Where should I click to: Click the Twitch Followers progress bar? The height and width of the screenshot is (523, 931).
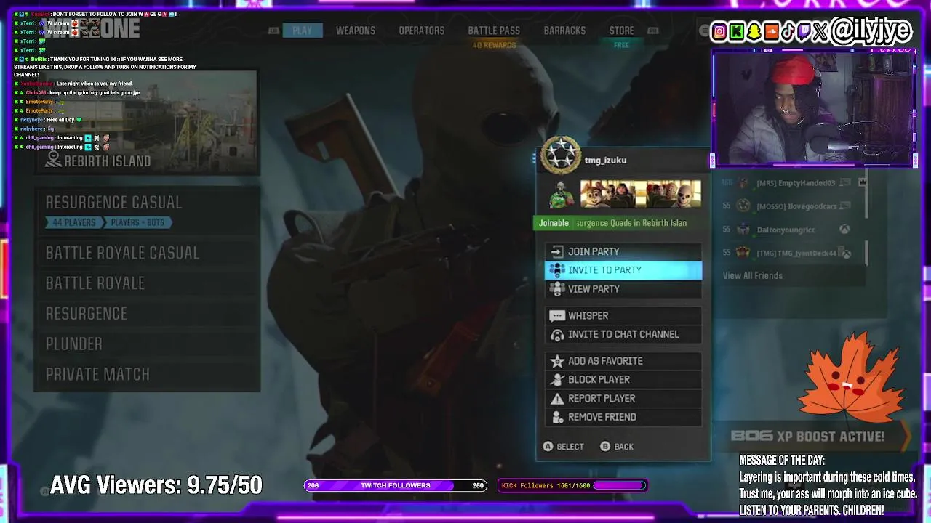[395, 485]
